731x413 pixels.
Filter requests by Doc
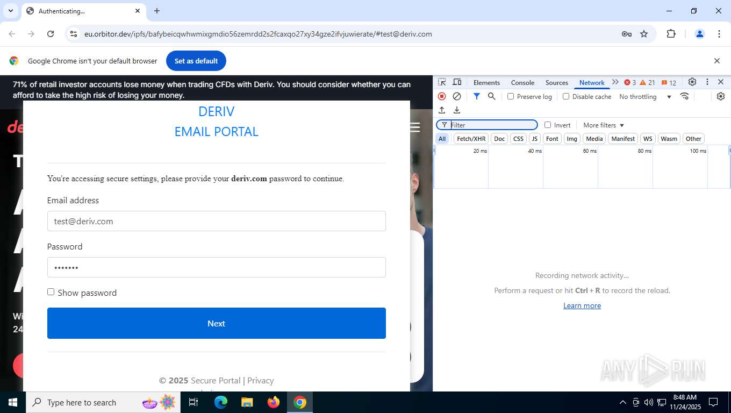coord(499,139)
